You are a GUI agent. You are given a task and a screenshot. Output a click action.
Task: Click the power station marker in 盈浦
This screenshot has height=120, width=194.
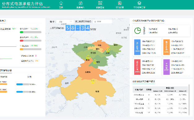[x=88, y=57]
